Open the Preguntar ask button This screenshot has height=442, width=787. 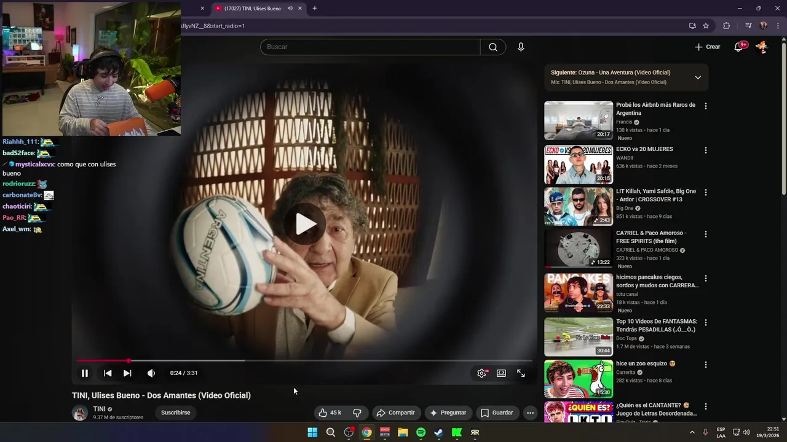click(x=448, y=413)
